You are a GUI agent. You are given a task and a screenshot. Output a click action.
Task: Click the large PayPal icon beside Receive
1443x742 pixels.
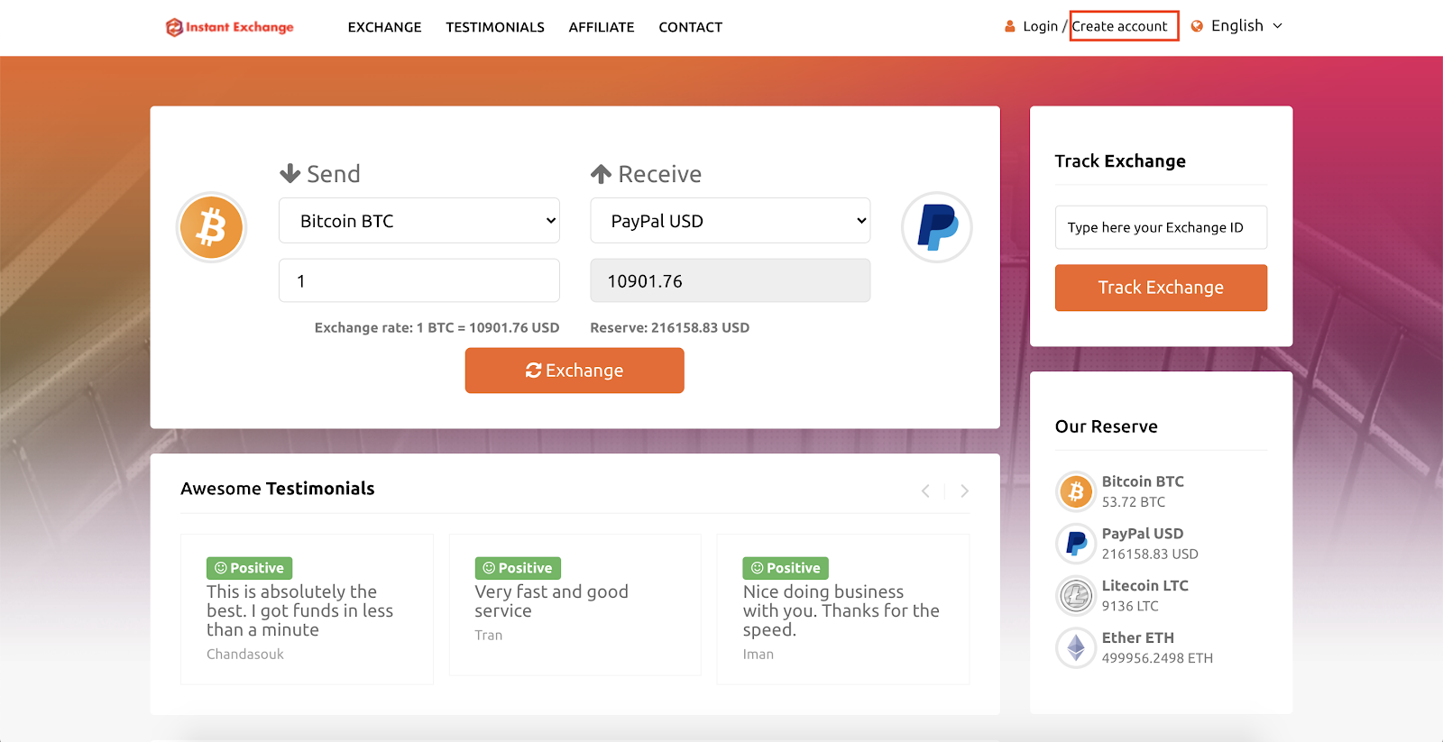(x=937, y=227)
